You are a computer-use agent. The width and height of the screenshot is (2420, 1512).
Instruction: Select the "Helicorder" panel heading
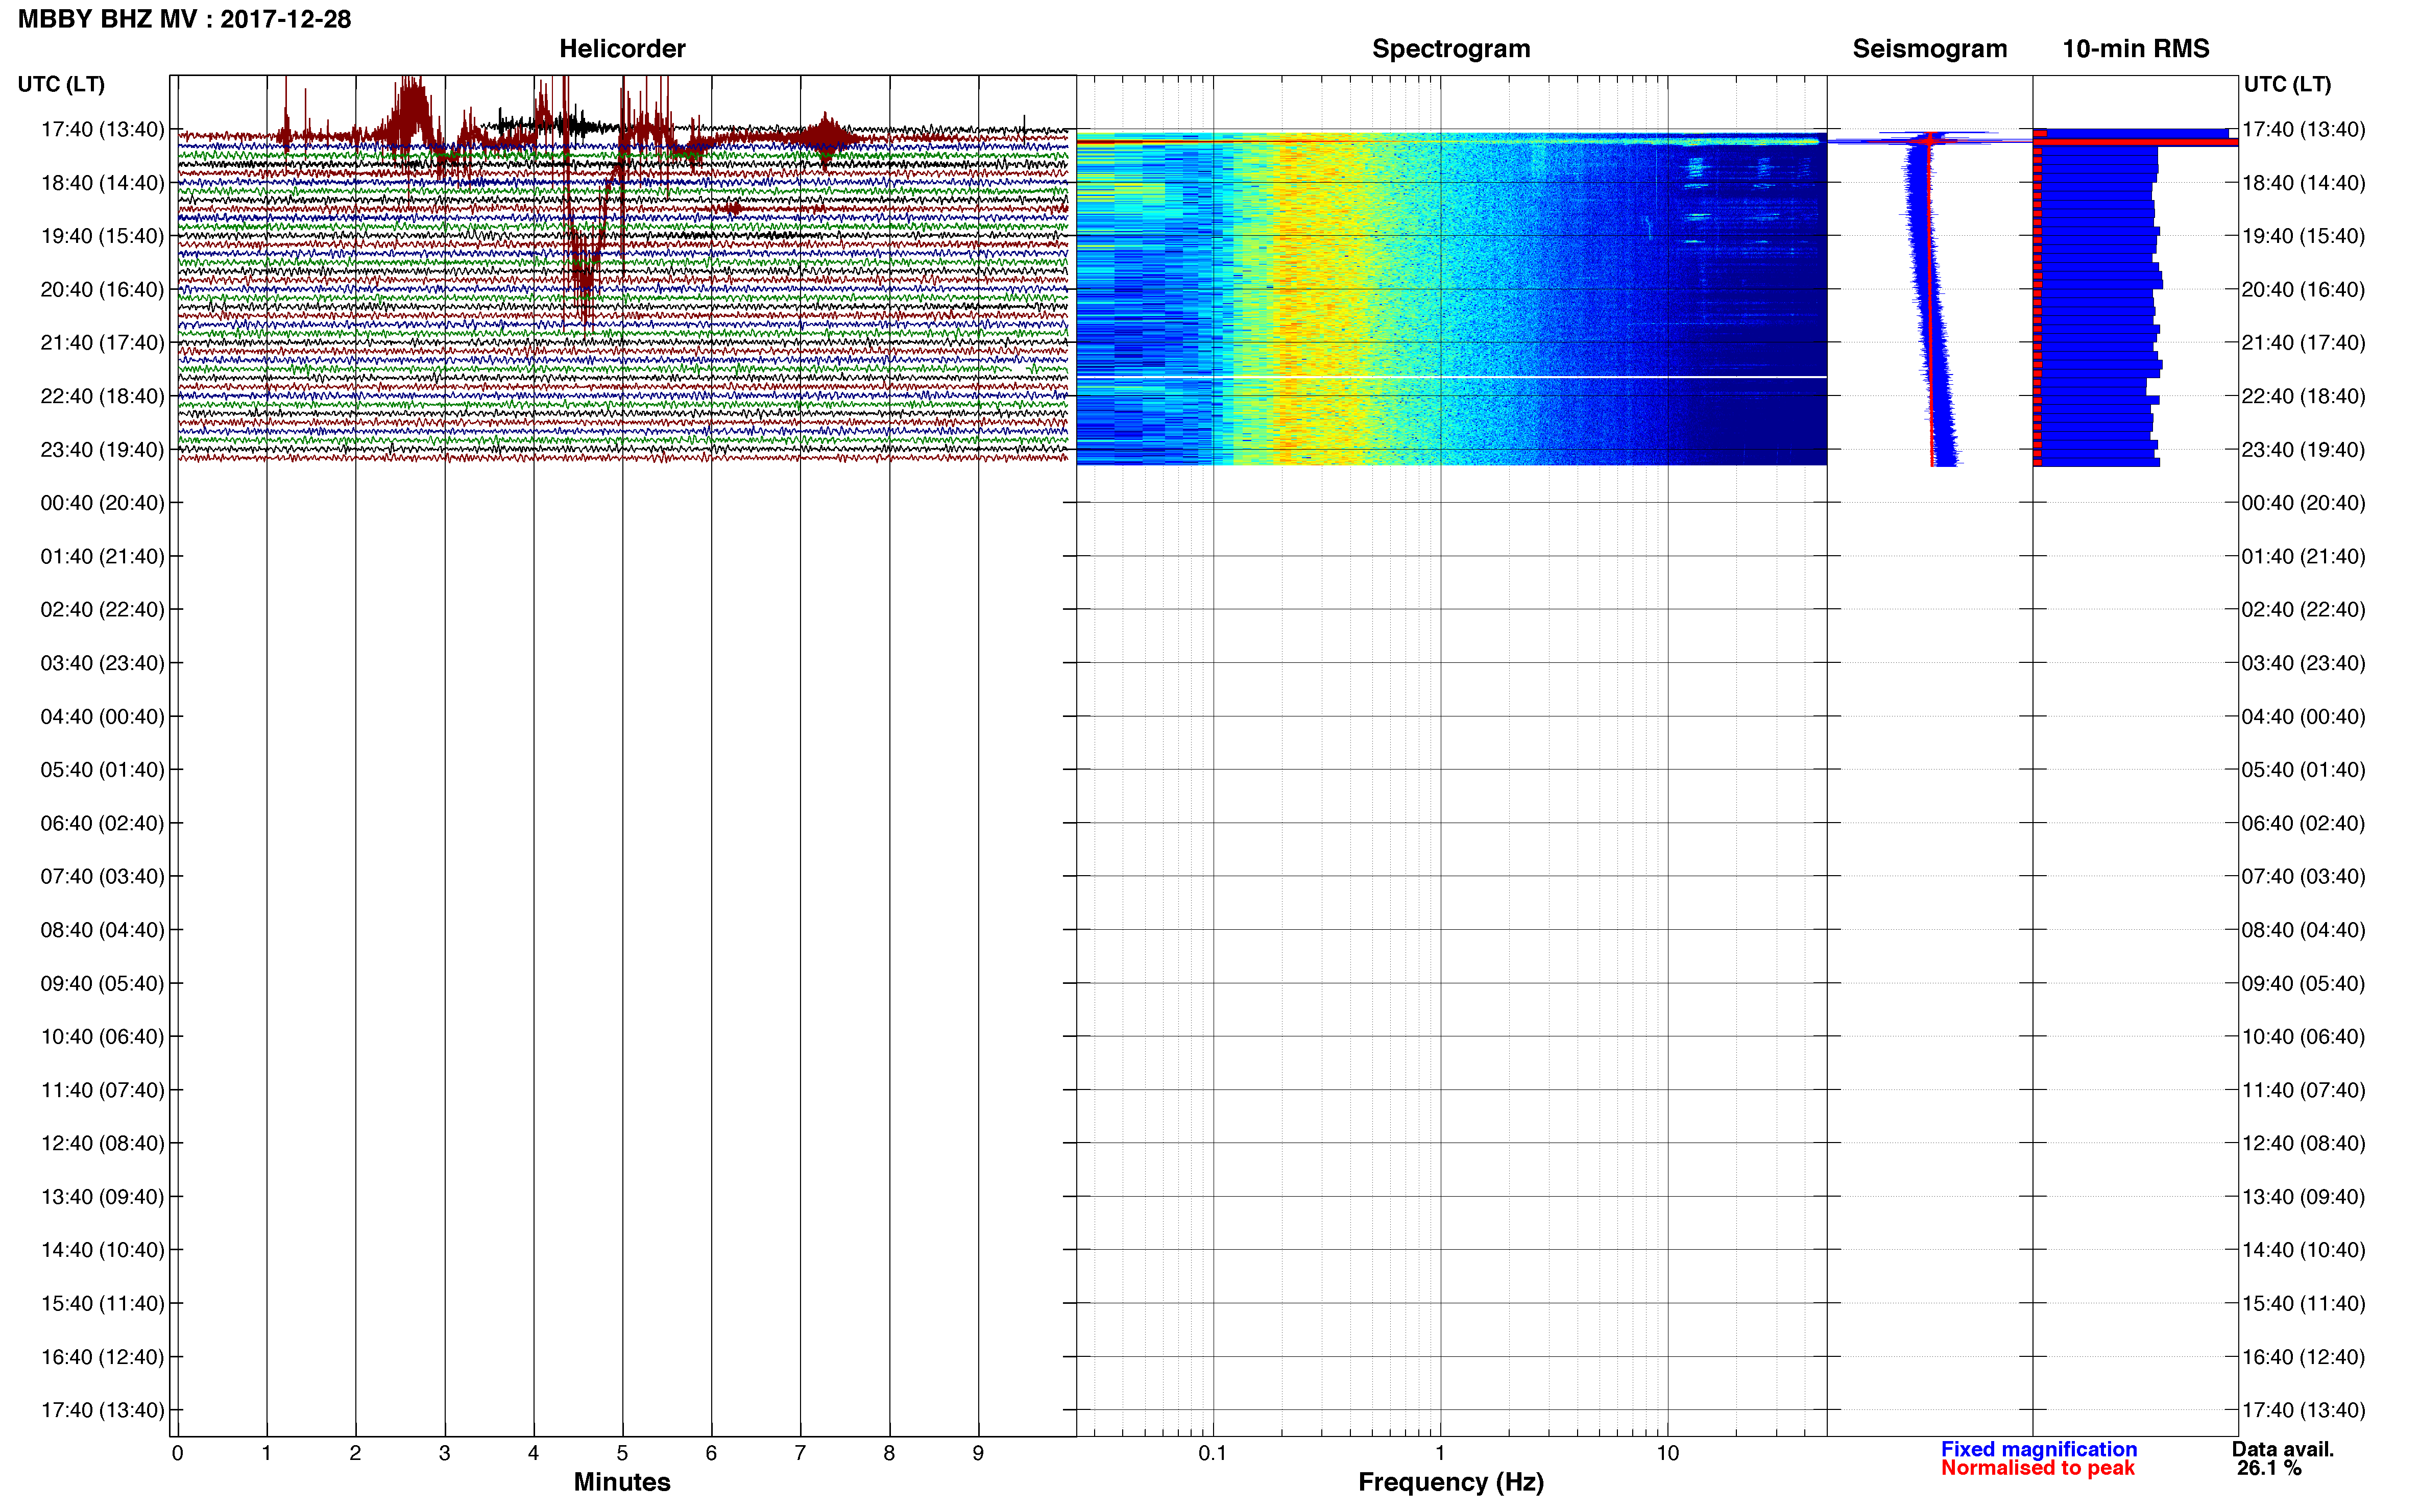coord(621,48)
